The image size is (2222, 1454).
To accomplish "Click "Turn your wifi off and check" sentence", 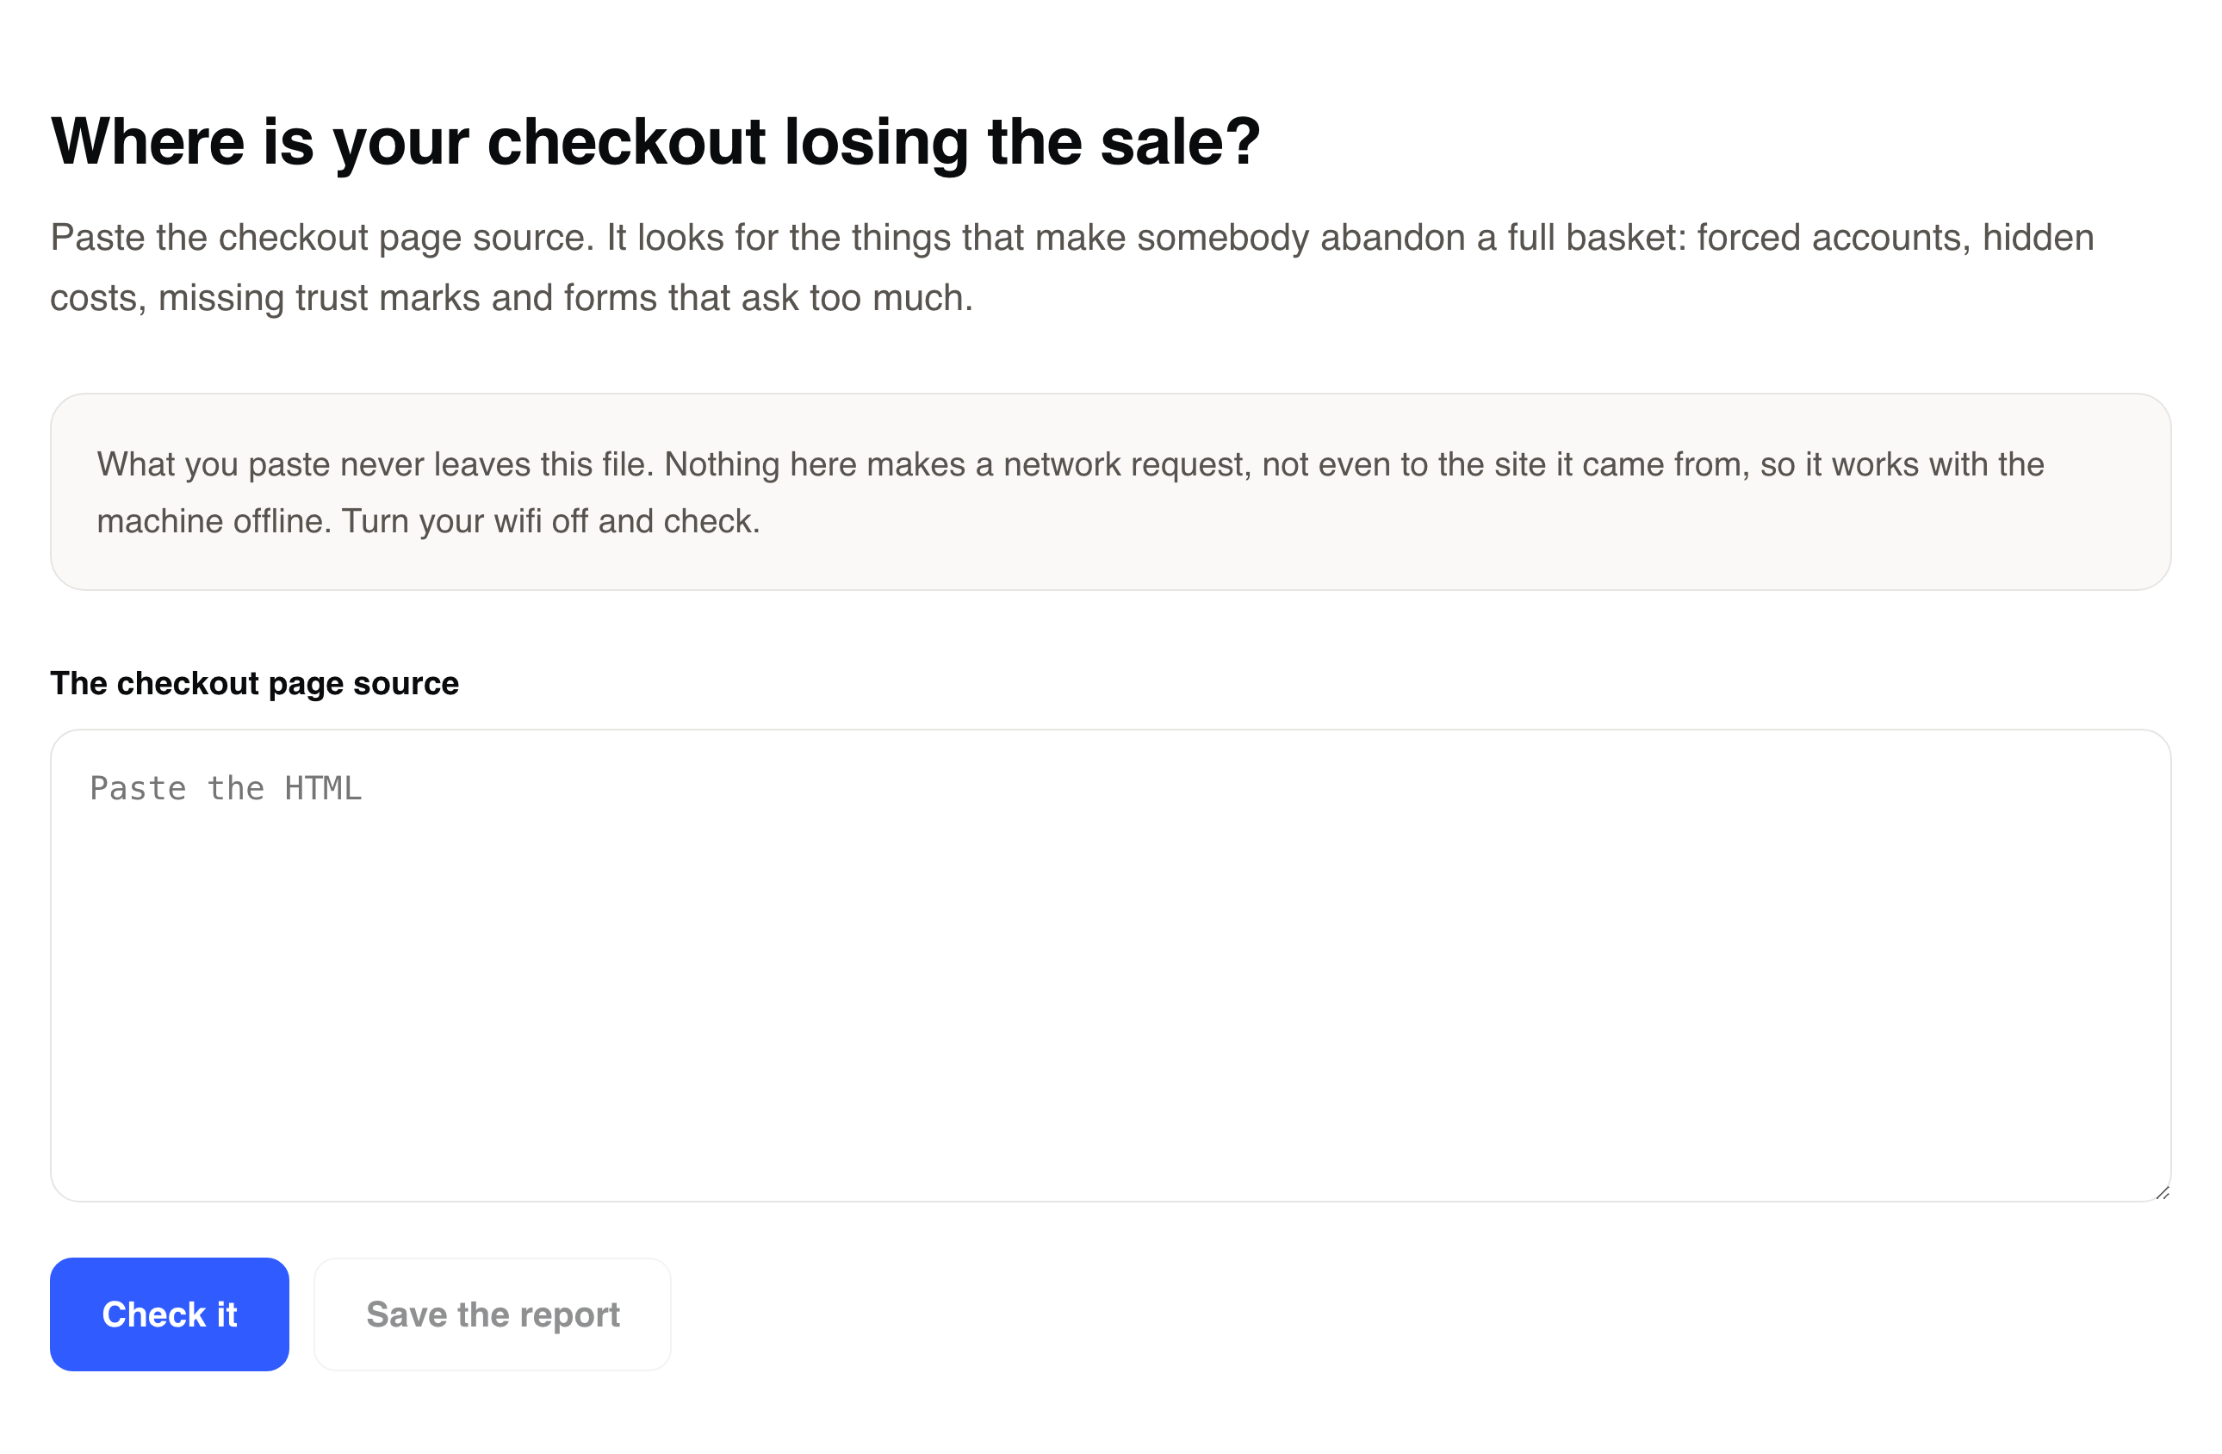I will (x=551, y=521).
